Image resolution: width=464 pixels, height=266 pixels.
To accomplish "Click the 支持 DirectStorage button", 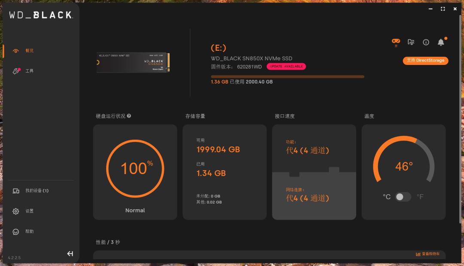I will (x=425, y=60).
